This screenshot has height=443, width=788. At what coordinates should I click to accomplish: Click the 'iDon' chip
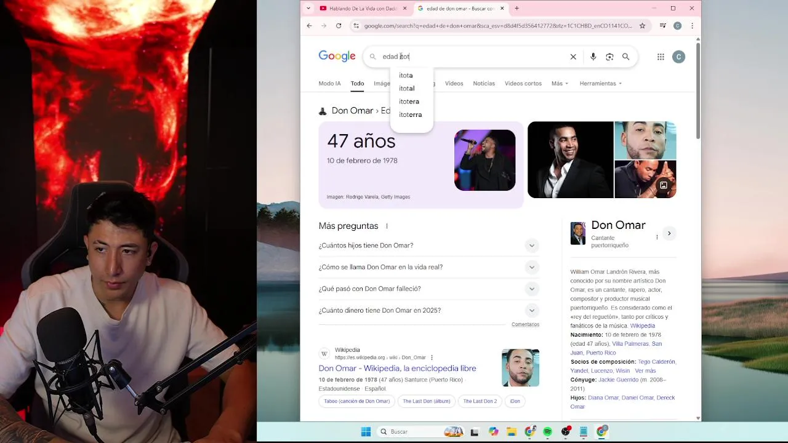click(x=515, y=401)
